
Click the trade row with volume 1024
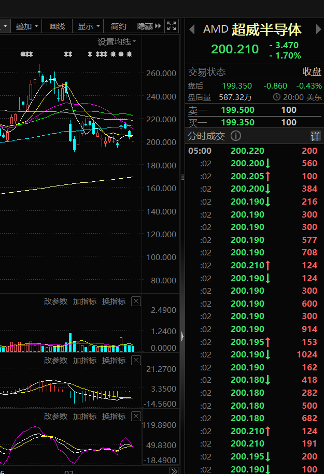(254, 354)
